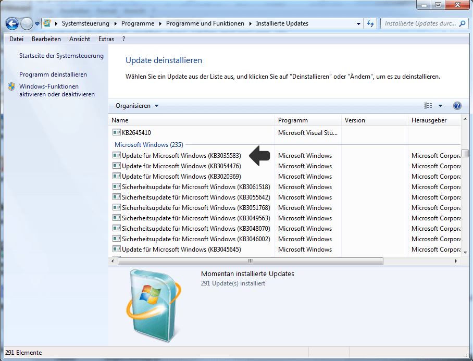Click the vertical scrollbar down arrow
The height and width of the screenshot is (361, 473).
(465, 253)
